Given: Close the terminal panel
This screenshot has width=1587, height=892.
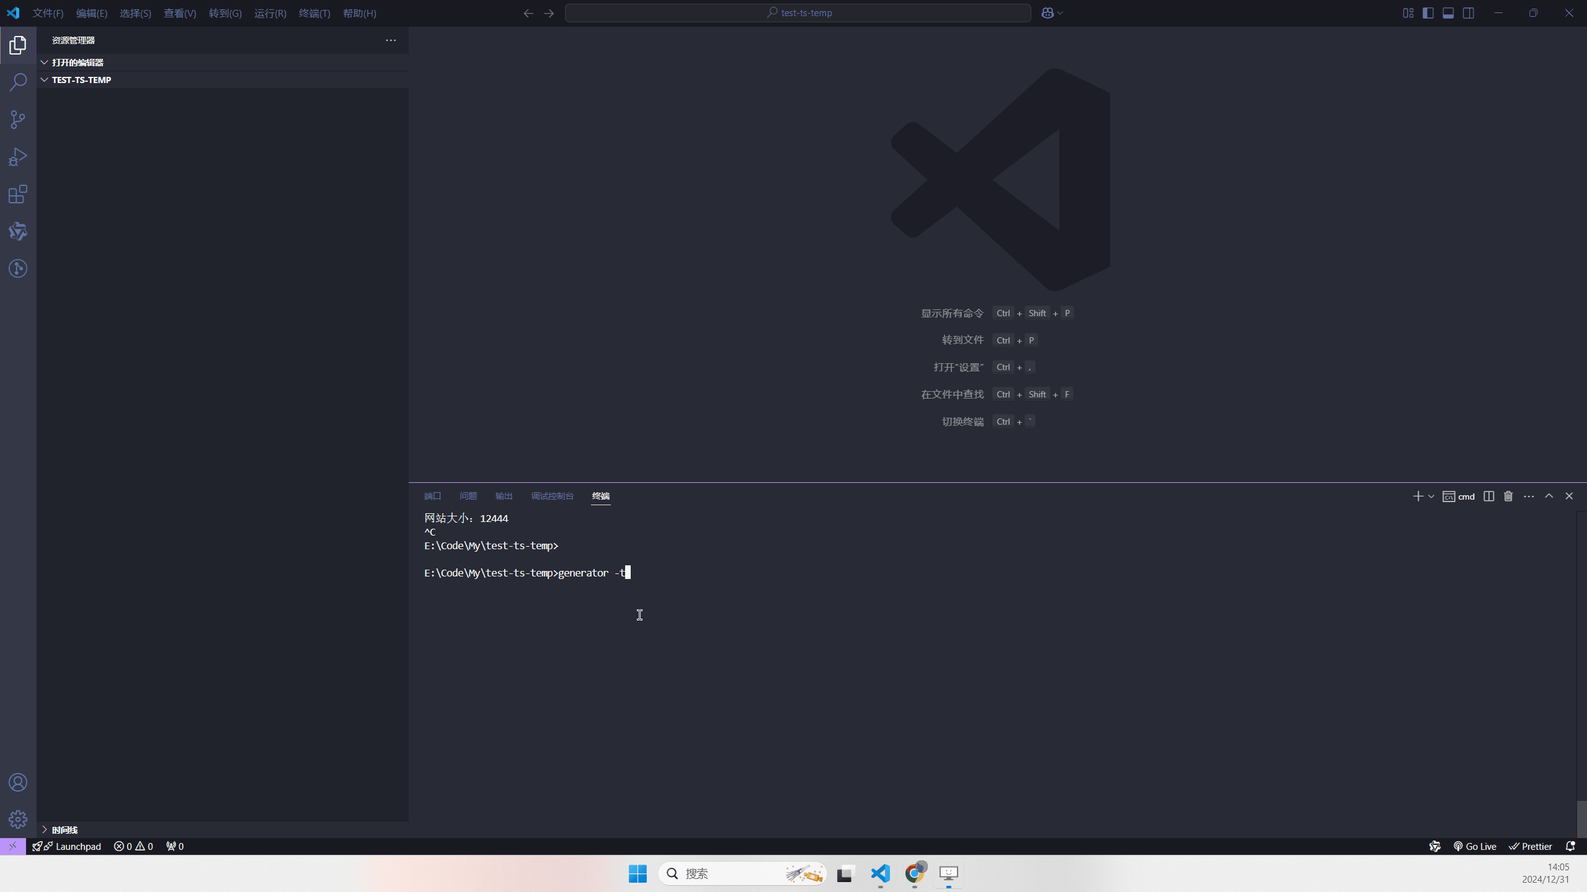Looking at the screenshot, I should tap(1569, 496).
